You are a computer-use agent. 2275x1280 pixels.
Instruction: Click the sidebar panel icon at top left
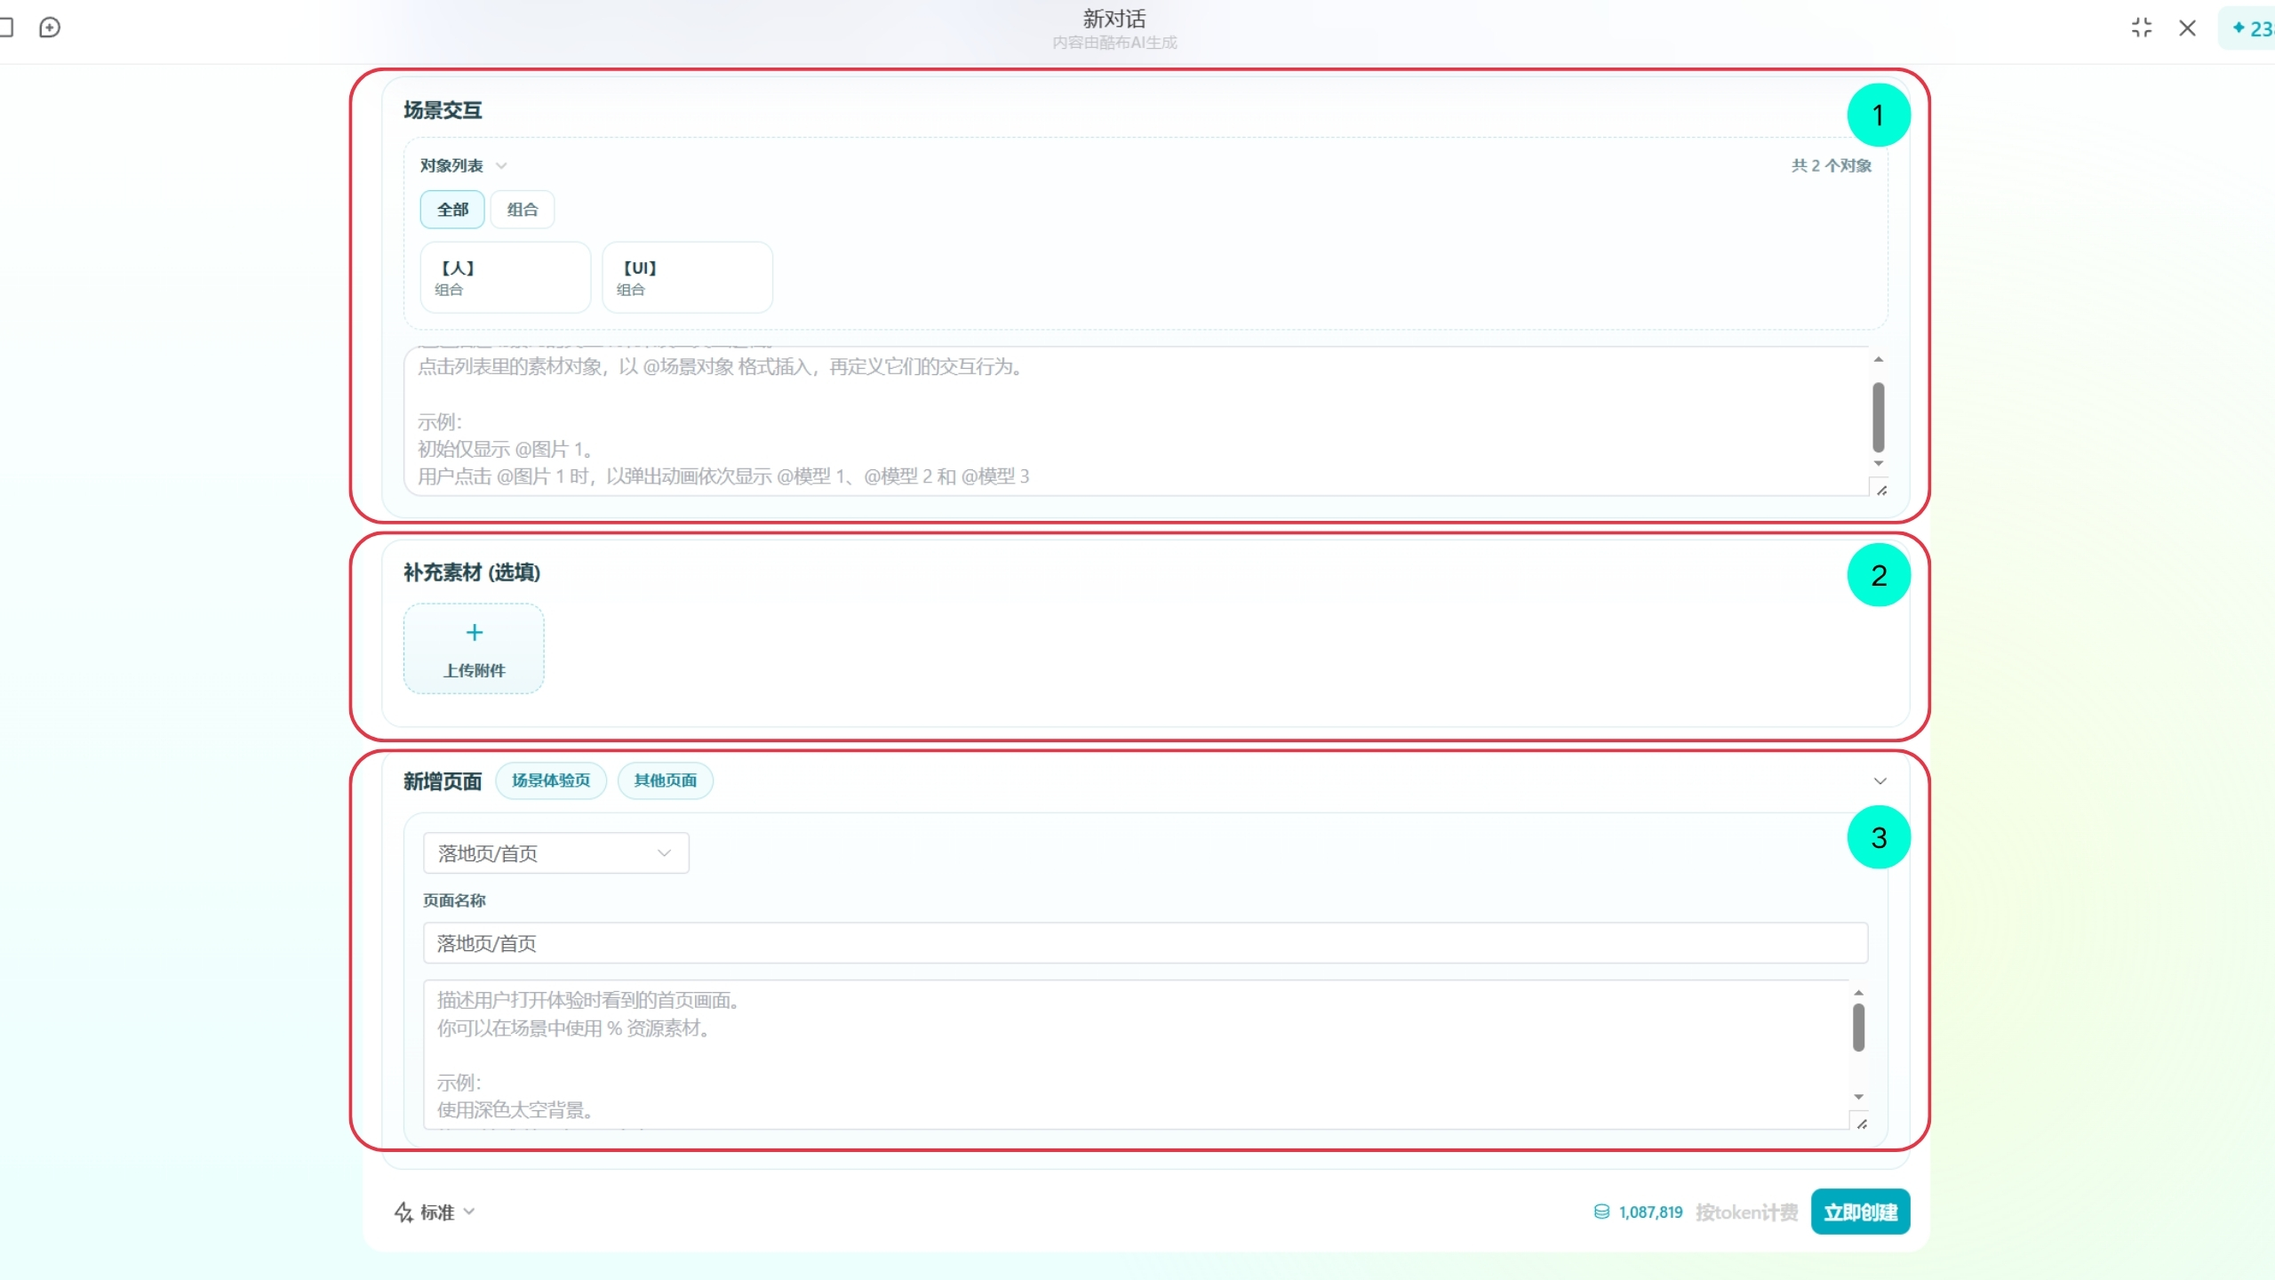[5, 28]
